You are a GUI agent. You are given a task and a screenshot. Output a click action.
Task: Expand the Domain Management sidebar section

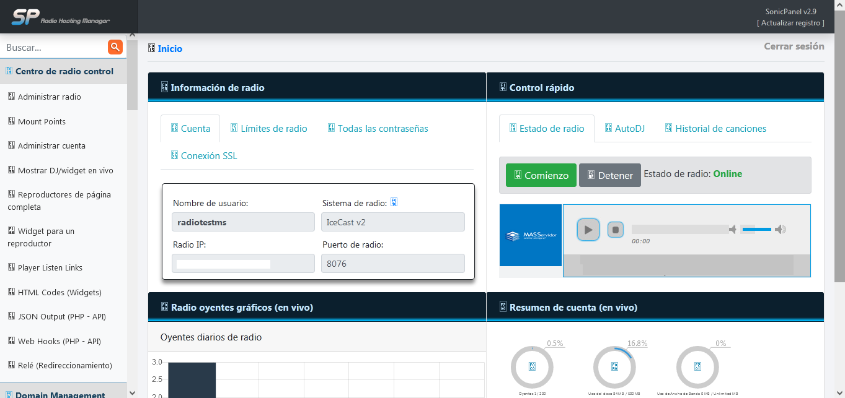60,394
